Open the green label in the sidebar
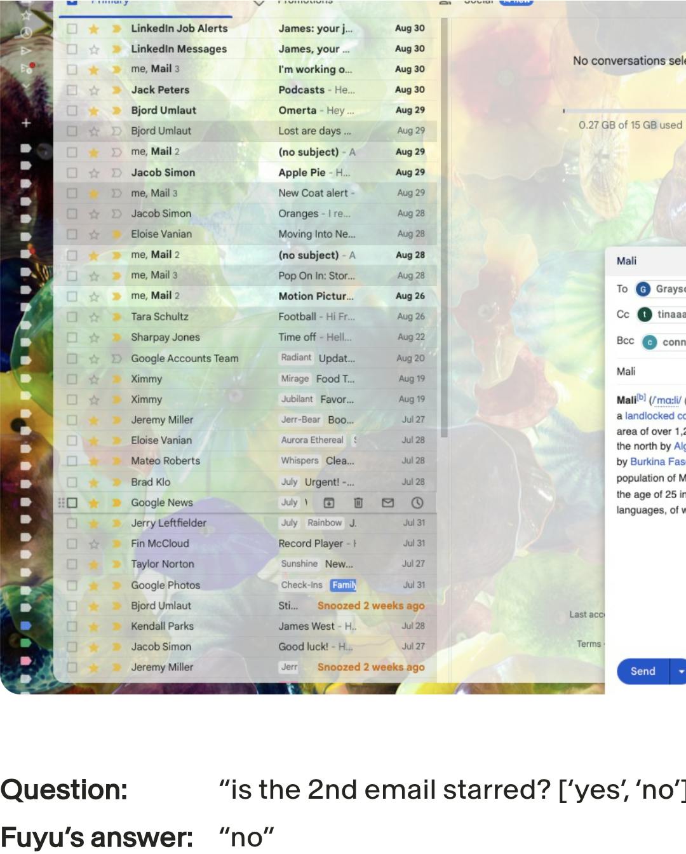The height and width of the screenshot is (854, 686). click(x=25, y=643)
